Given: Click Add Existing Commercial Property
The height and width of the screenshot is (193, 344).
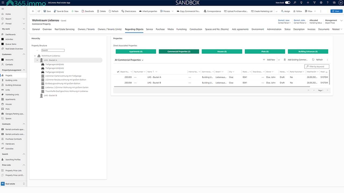Looking at the screenshot, I should pyautogui.click(x=296, y=60).
